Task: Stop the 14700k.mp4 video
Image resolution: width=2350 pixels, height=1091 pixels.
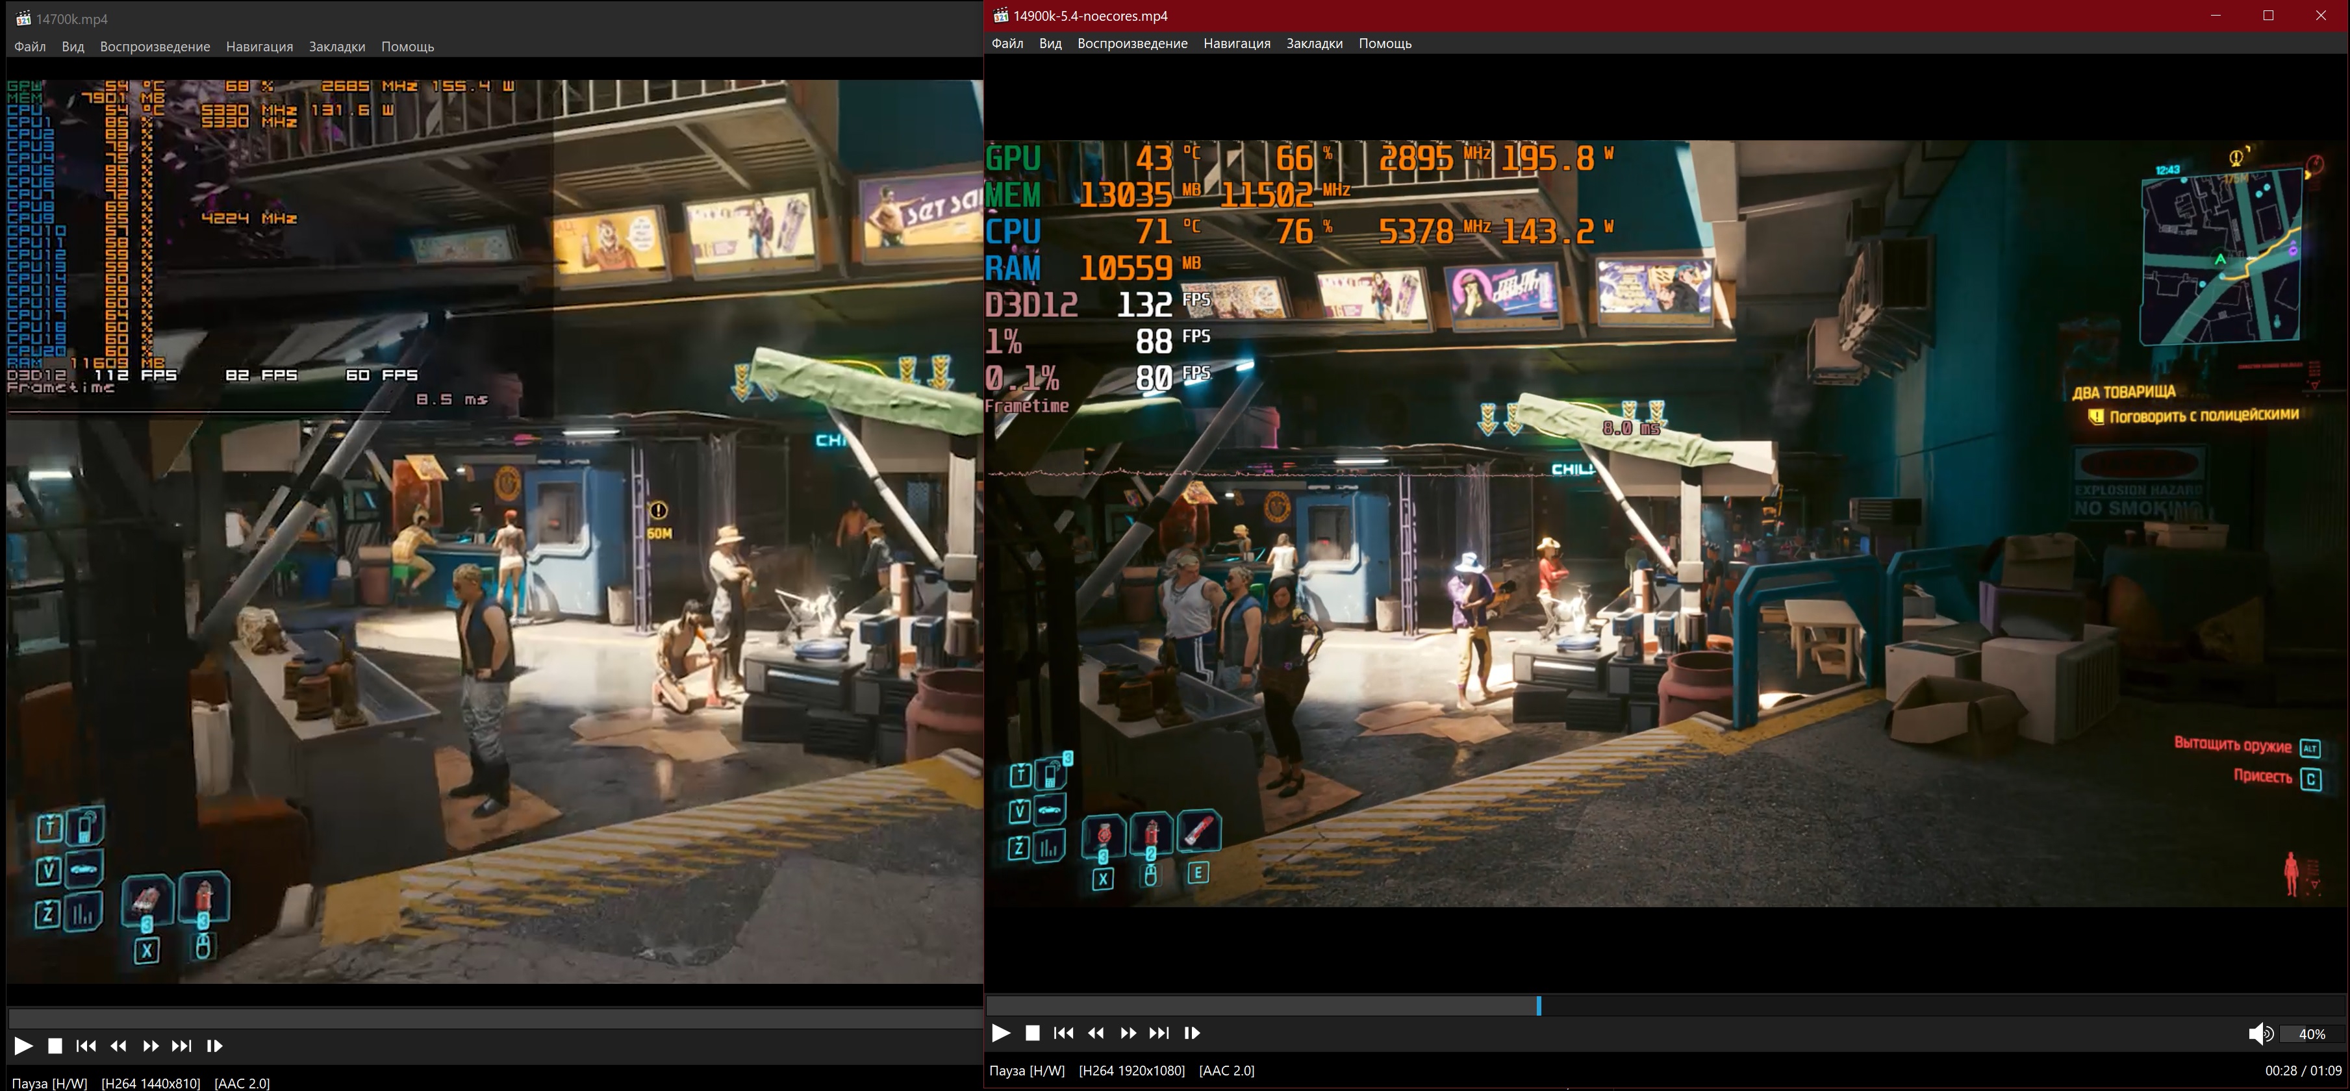Action: (55, 1046)
